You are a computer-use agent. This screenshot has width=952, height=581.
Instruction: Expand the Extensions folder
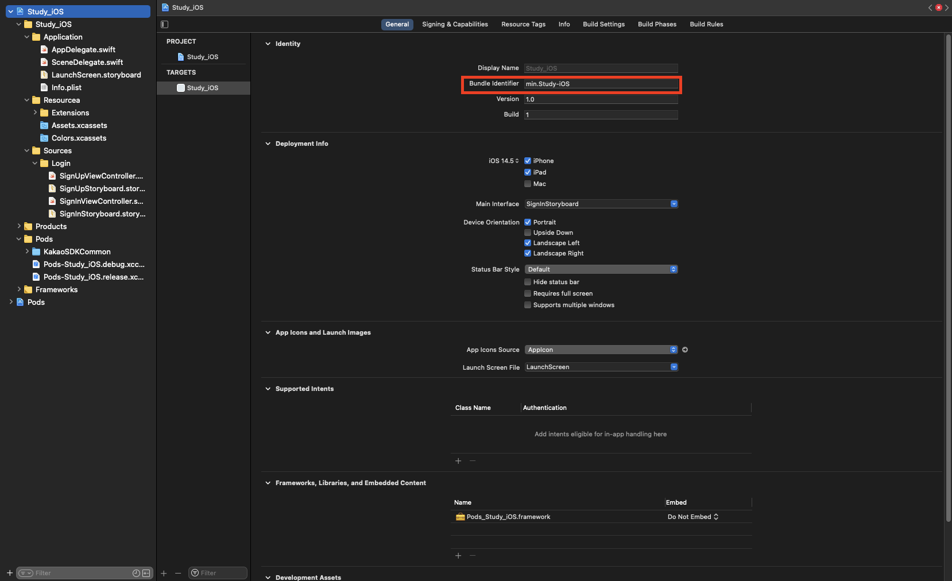pyautogui.click(x=35, y=113)
